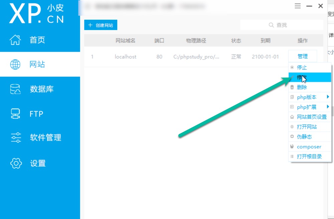Screen dimensions: 334x219
Task: Click the plus icon on 创建网站
Action: (90, 25)
